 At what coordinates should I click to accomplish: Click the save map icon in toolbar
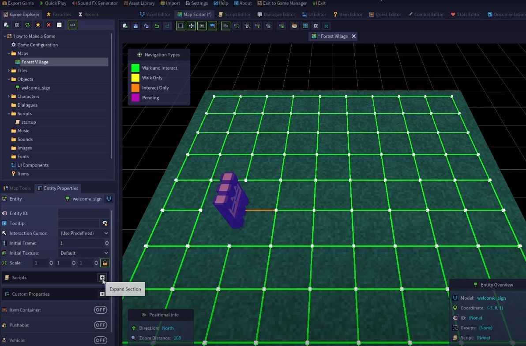point(135,26)
